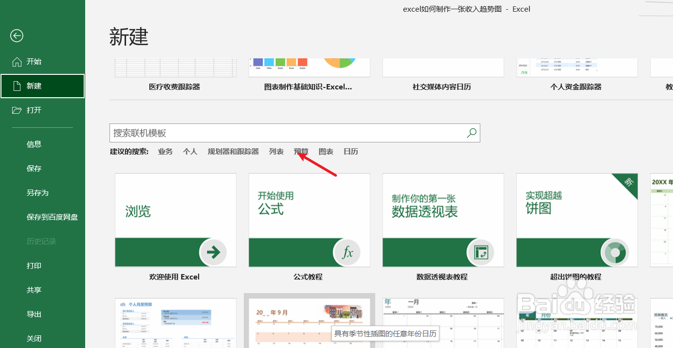The width and height of the screenshot is (673, 348).
Task: Open the 打开 sidebar entry
Action: [42, 110]
